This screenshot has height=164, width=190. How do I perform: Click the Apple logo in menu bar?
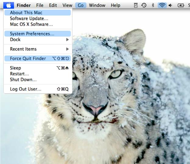pos(9,5)
